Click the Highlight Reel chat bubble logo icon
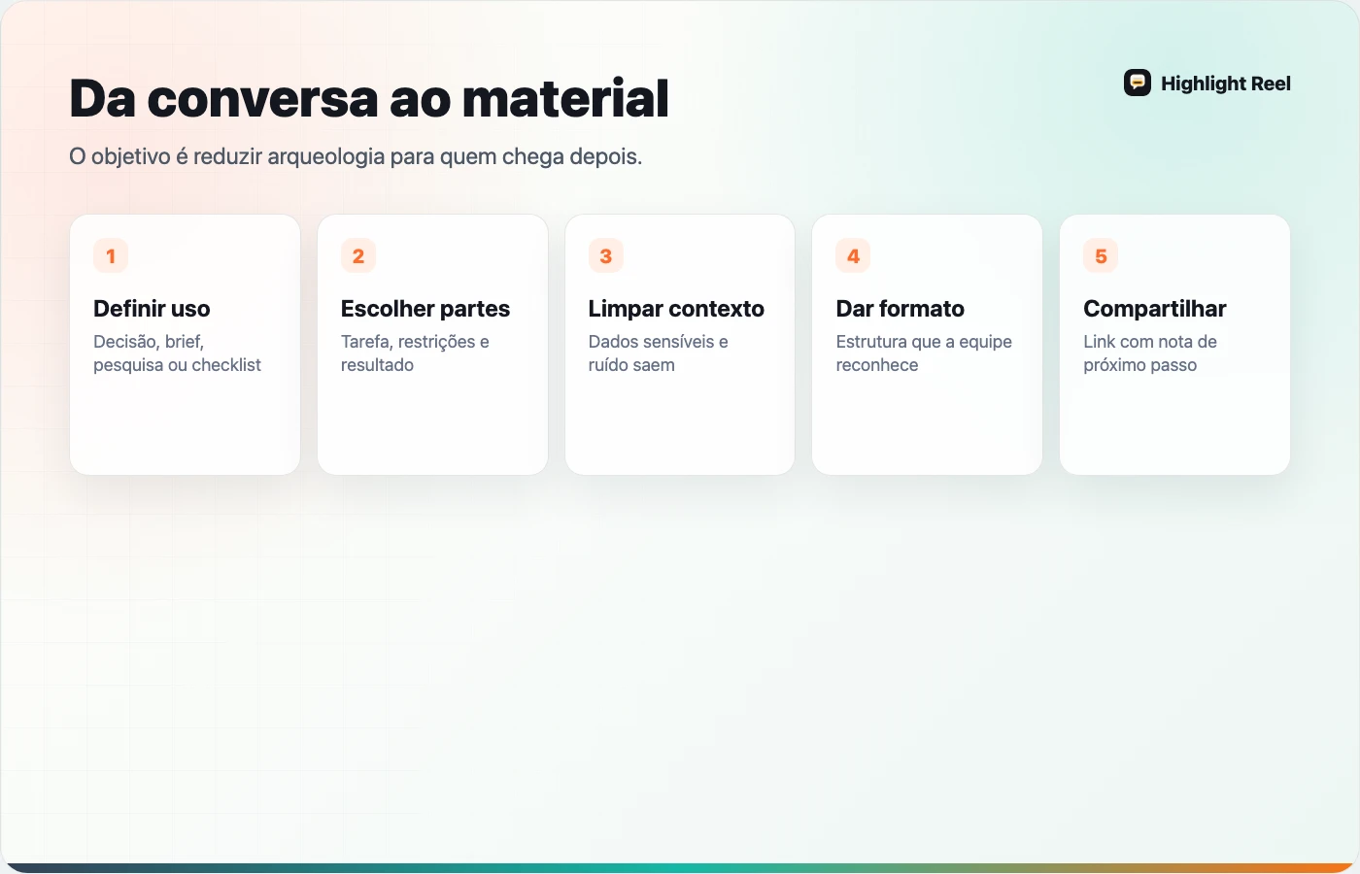 [1138, 84]
